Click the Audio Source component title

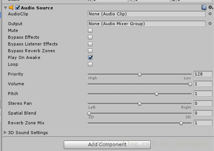click(37, 8)
